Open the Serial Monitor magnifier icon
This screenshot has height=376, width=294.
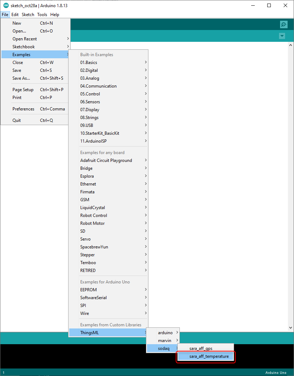284,24
